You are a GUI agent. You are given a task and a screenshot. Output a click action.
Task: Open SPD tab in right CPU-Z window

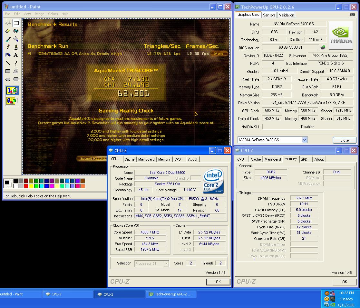pyautogui.click(x=304, y=159)
